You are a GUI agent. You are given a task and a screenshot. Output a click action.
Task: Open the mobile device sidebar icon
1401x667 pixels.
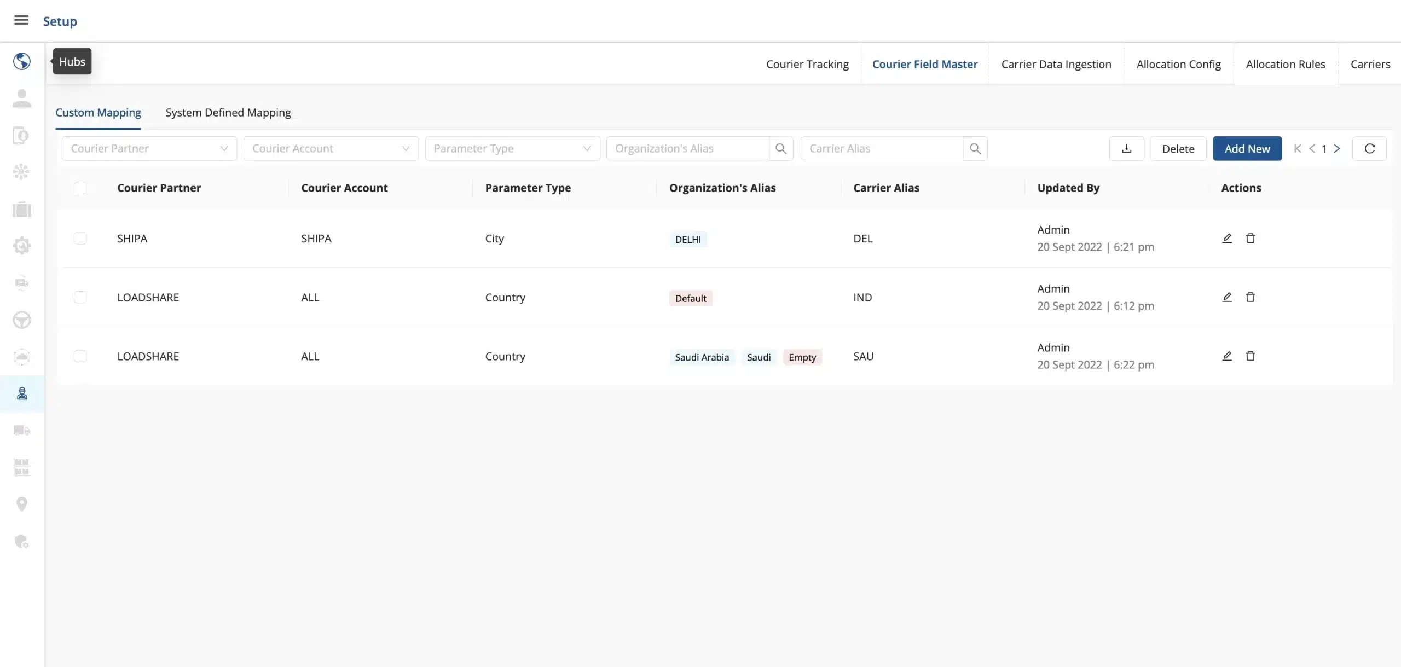[22, 135]
